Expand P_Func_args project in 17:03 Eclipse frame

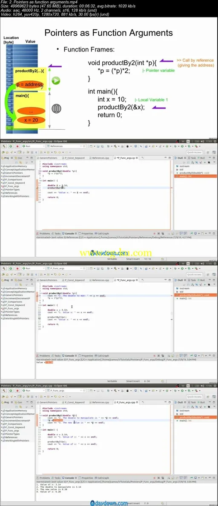click(2, 187)
